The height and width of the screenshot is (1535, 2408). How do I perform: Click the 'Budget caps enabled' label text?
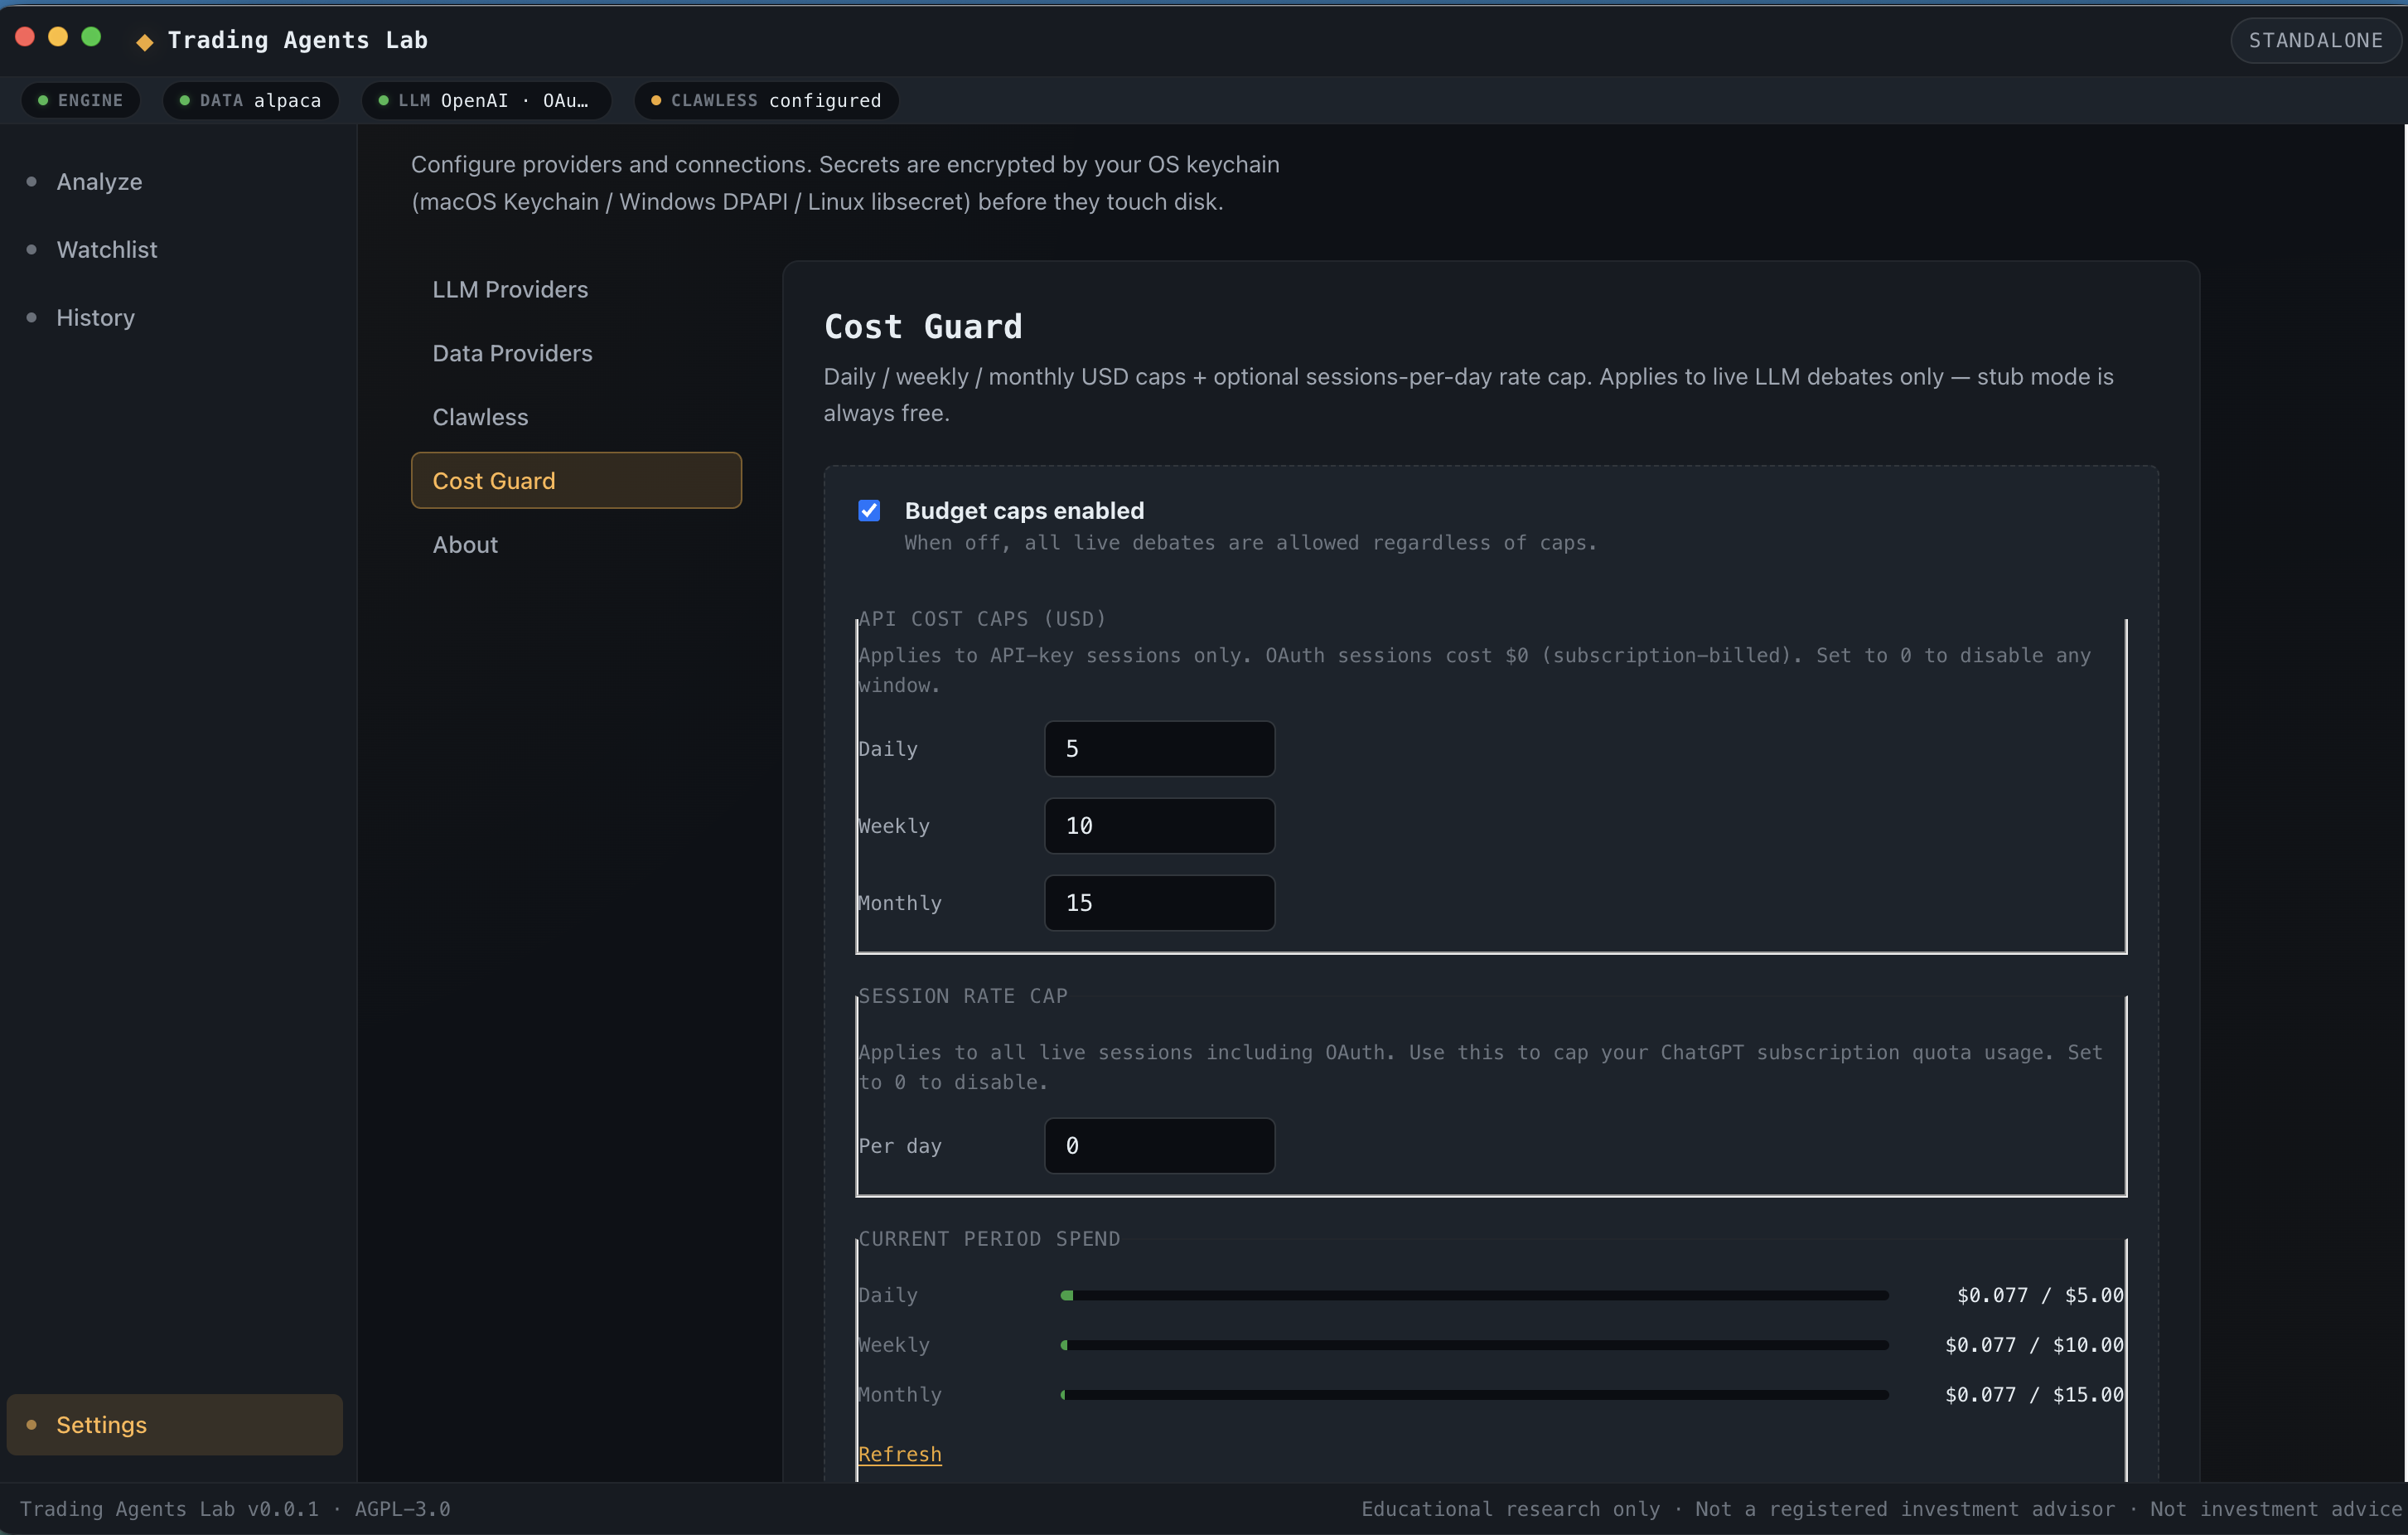click(1024, 510)
